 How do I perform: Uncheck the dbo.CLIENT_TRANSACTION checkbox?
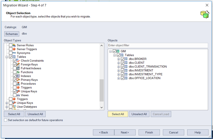click(x=123, y=67)
